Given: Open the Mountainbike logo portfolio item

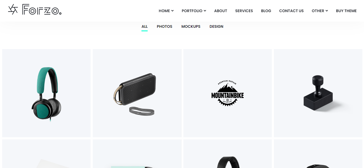Looking at the screenshot, I should point(227,93).
